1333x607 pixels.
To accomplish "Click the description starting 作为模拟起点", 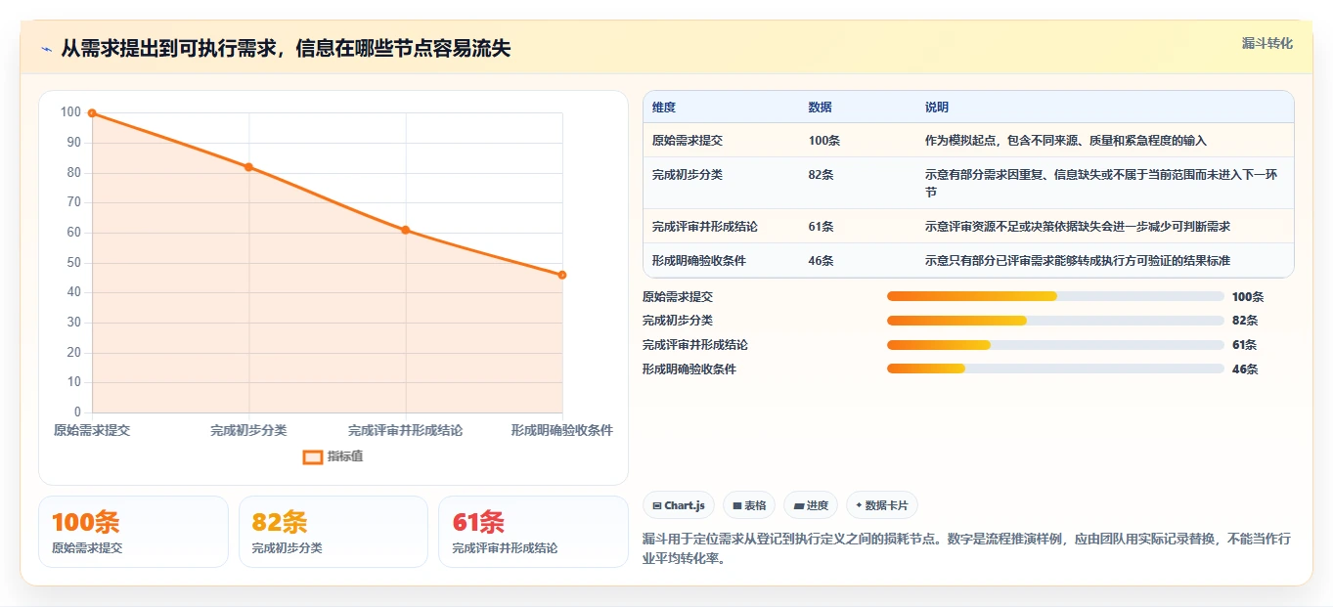I will click(1066, 141).
